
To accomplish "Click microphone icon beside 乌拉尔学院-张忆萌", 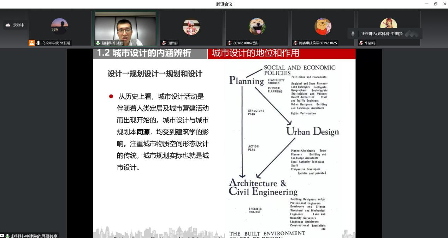I will tap(39, 43).
